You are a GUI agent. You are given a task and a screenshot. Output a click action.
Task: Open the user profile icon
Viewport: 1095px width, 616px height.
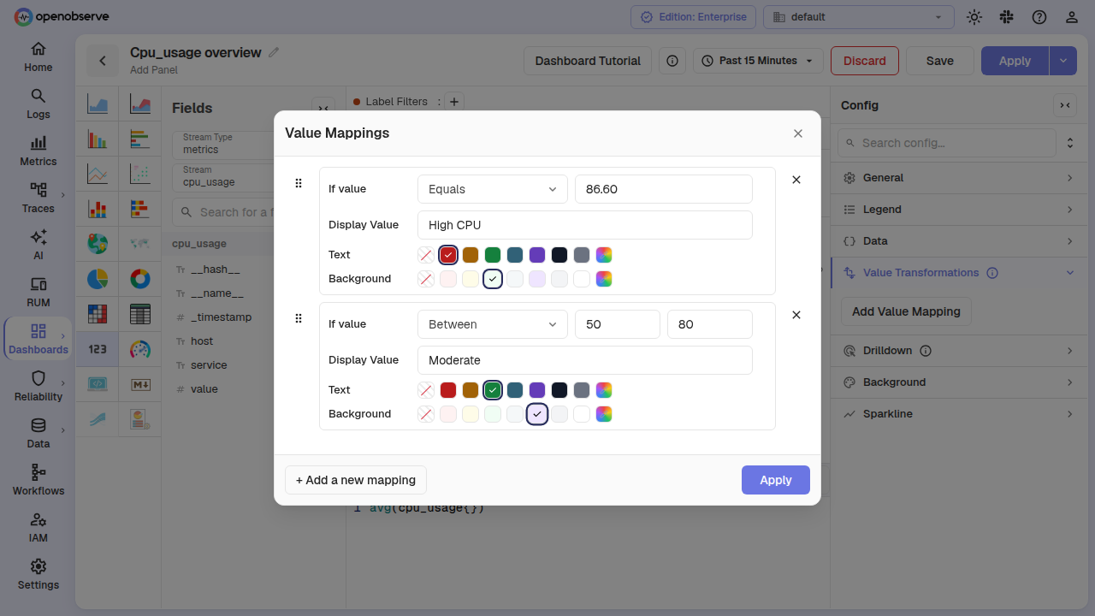click(1072, 17)
